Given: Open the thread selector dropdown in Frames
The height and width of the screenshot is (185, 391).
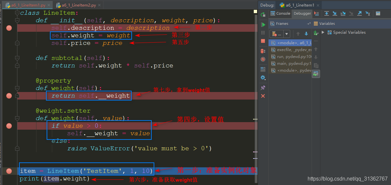Looking at the screenshot, I should pos(287,34).
